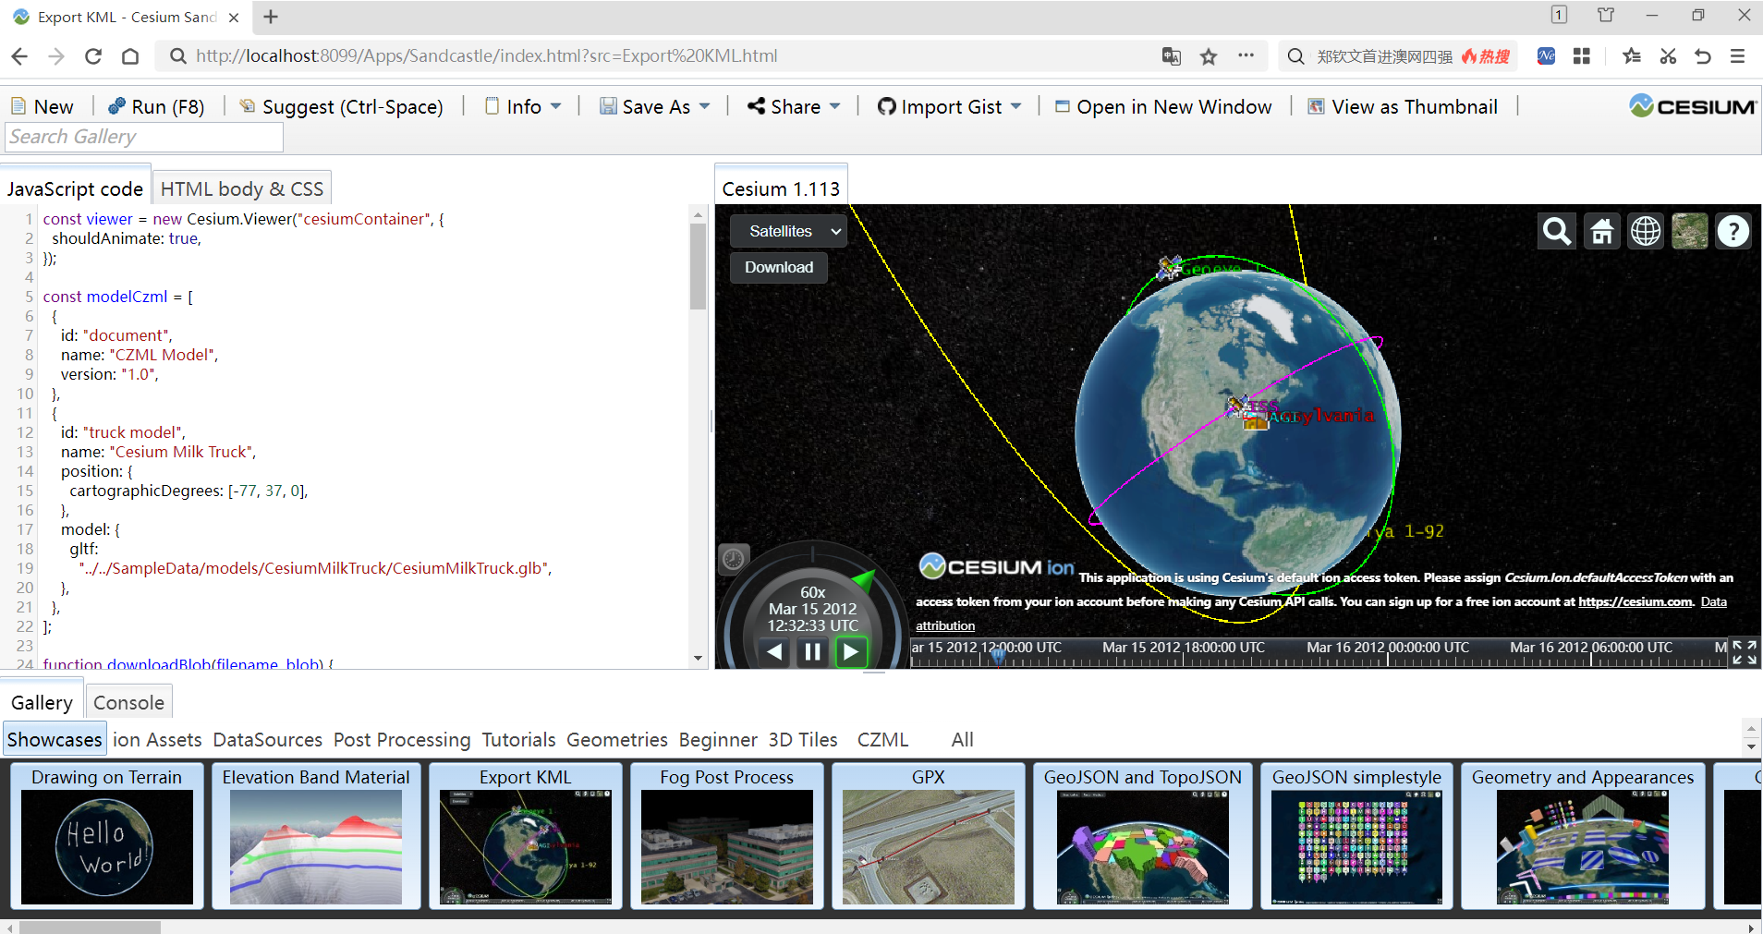Viewport: 1763px width, 934px height.
Task: Switch to HTML body & CSS tab
Action: click(241, 188)
